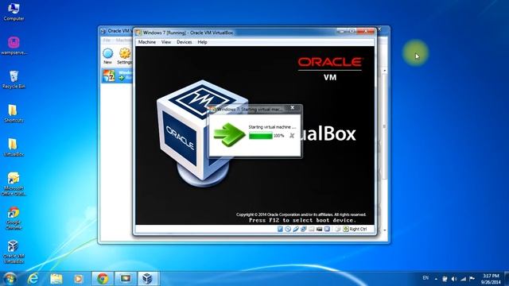
Task: Select the wampserver desktop shortcut
Action: (x=14, y=46)
